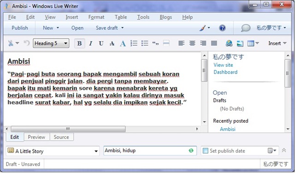
Task: Click the Ambisi post title
Action: pos(19,61)
